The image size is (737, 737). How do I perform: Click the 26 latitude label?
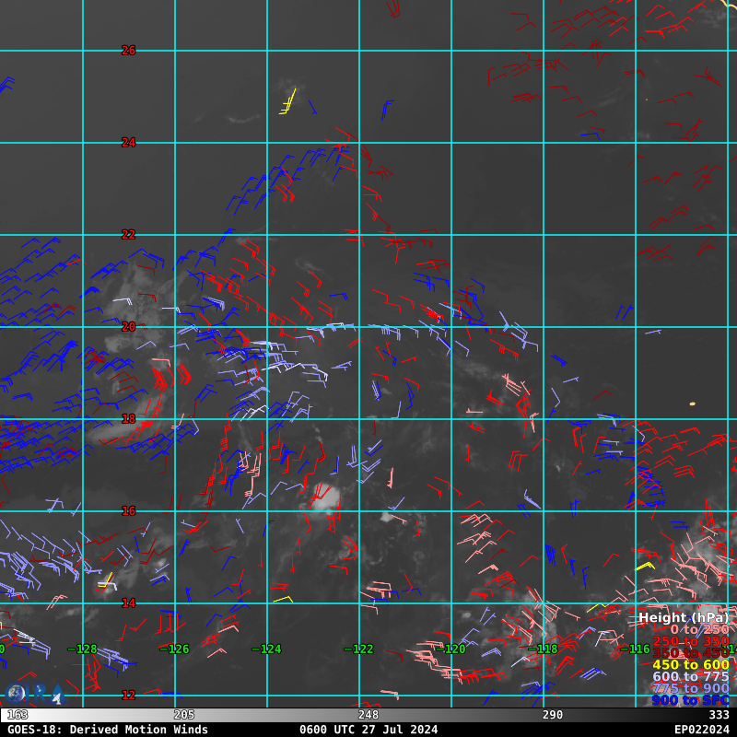(129, 51)
